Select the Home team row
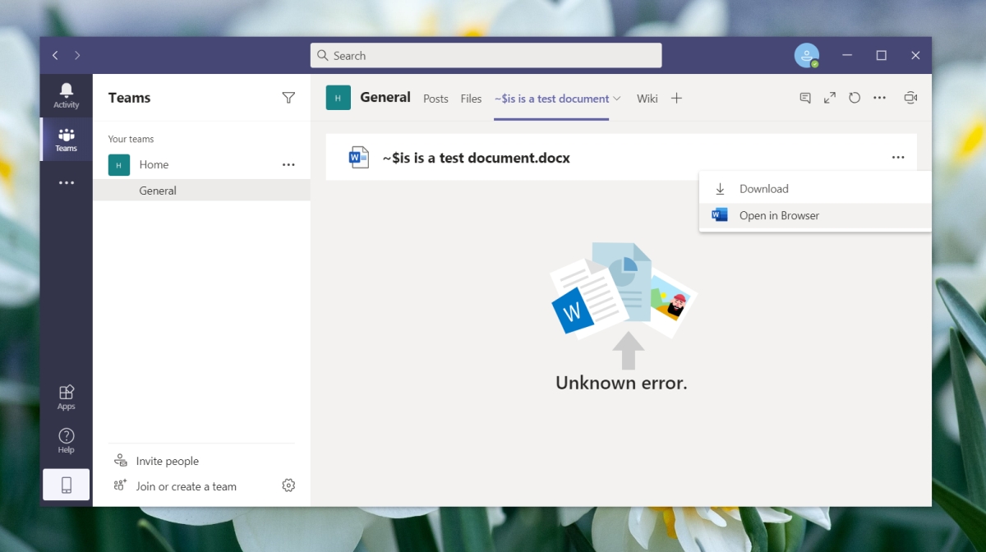The image size is (986, 552). click(x=201, y=164)
